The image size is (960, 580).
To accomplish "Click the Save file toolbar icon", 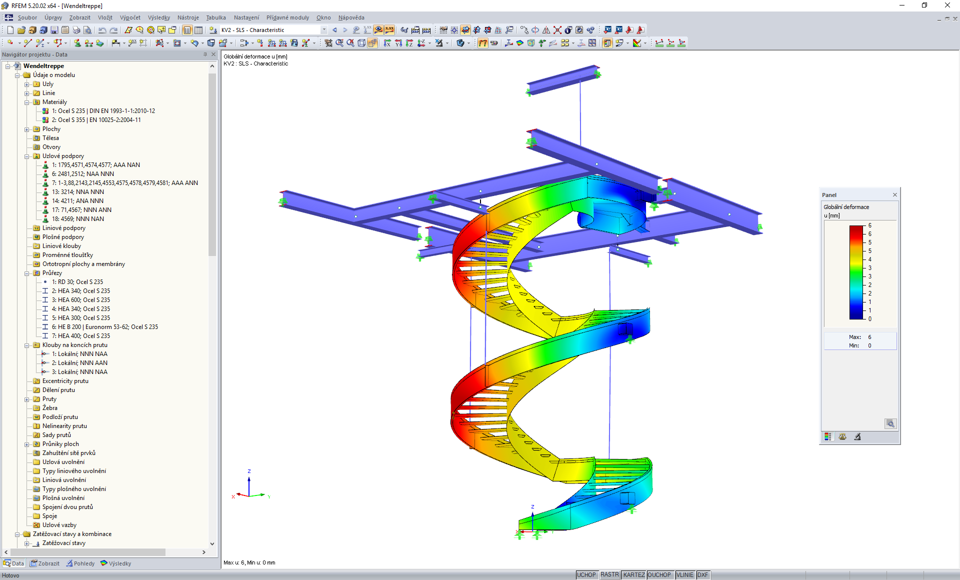I will tap(54, 30).
